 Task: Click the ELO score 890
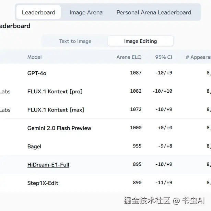pyautogui.click(x=137, y=183)
